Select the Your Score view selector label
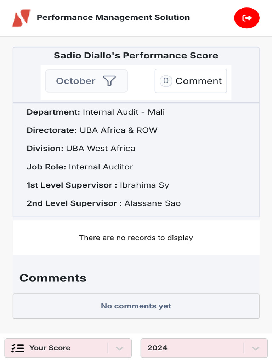272x363 pixels. [x=50, y=348]
